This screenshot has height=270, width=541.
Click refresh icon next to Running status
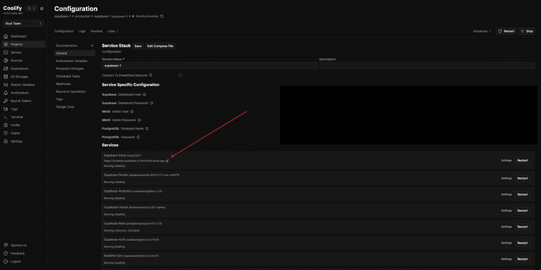click(x=162, y=16)
